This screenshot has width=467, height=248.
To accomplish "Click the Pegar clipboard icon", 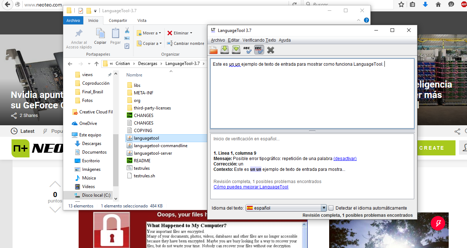I will (115, 33).
